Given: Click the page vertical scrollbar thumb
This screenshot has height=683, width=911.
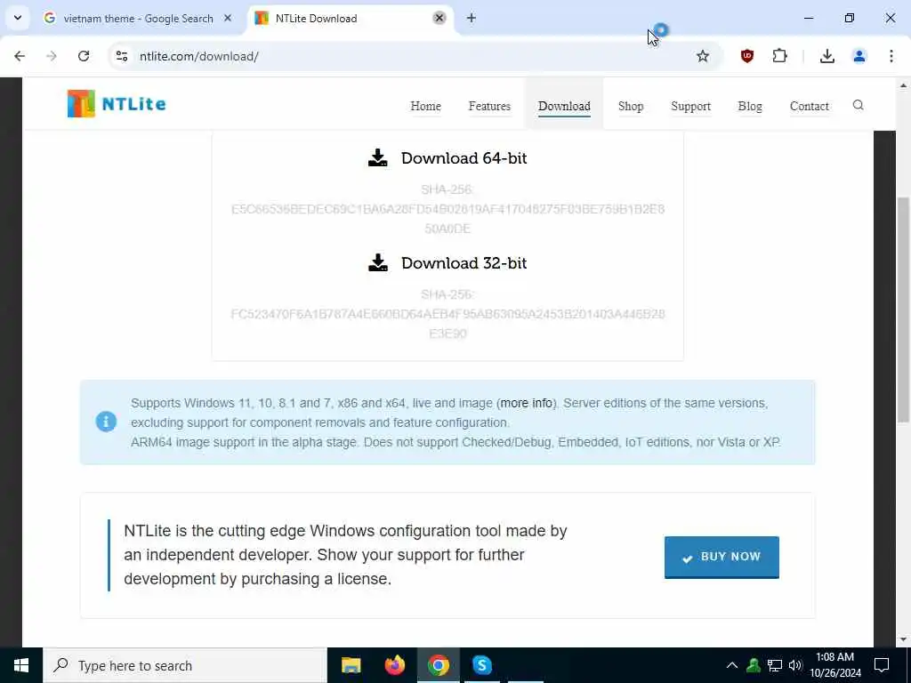Looking at the screenshot, I should [904, 309].
